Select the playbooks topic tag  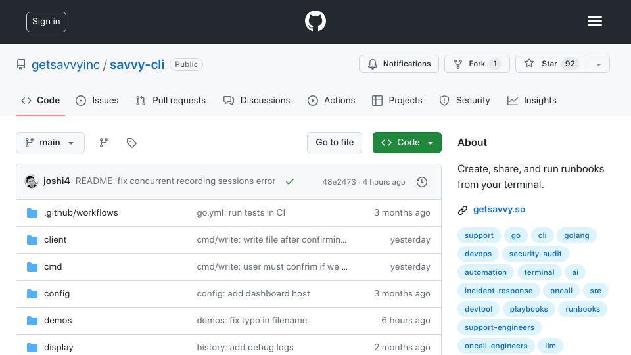(x=528, y=309)
